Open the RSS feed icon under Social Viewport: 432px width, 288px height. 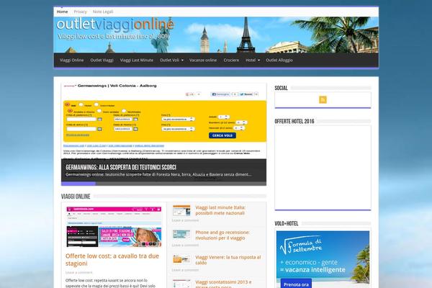323,99
